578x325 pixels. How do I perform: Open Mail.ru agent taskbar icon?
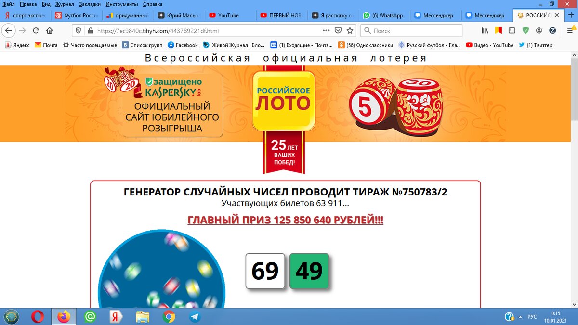(90, 317)
